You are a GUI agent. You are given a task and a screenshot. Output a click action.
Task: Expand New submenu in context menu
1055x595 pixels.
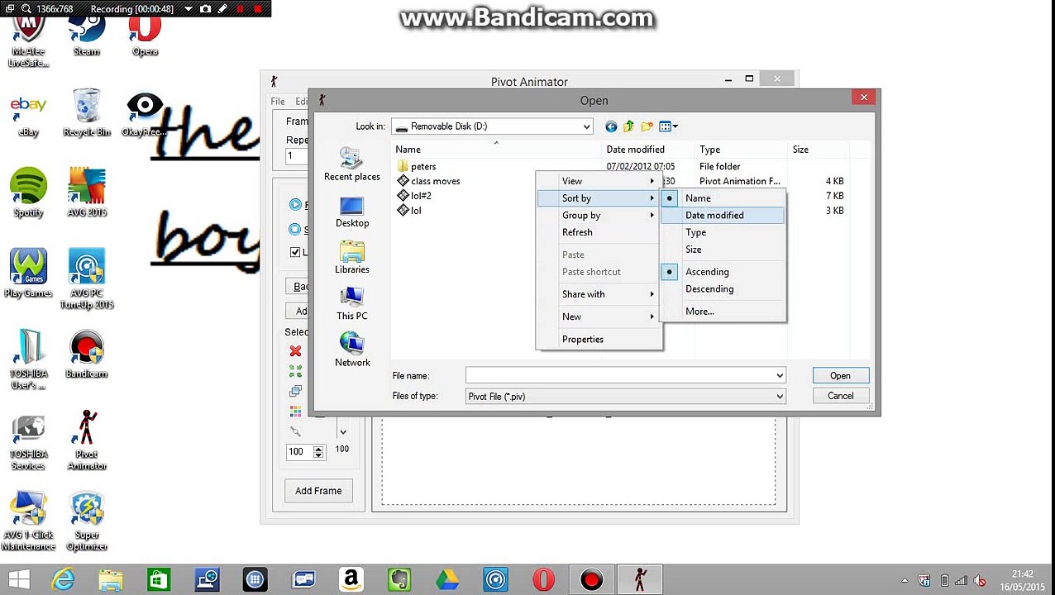(599, 317)
